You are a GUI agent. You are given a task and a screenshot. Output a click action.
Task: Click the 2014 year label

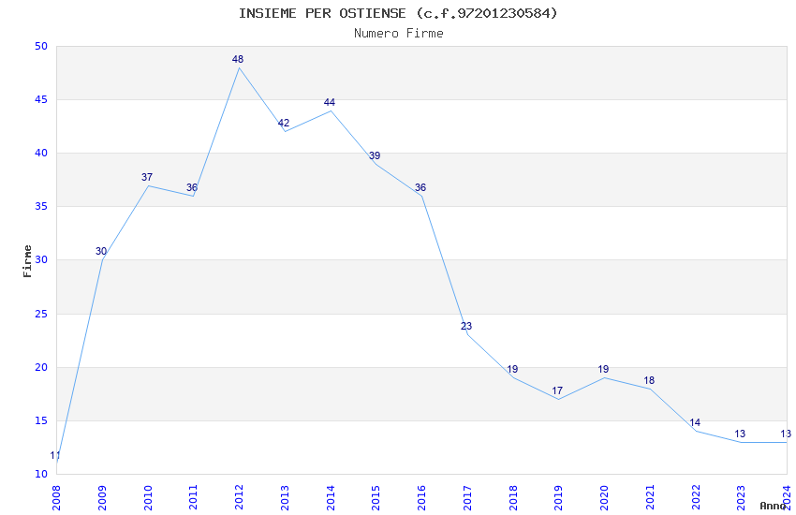tap(331, 497)
